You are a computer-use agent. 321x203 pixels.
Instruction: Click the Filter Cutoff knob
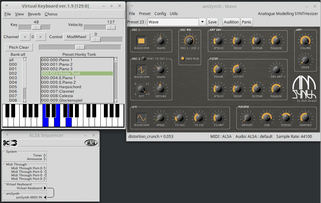tap(238, 70)
